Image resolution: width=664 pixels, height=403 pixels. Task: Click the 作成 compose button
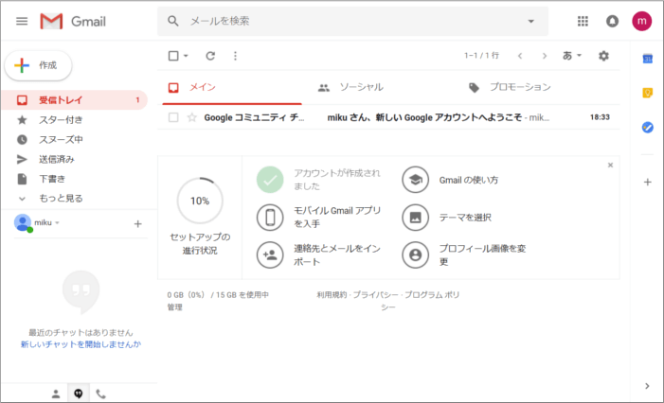(x=38, y=65)
